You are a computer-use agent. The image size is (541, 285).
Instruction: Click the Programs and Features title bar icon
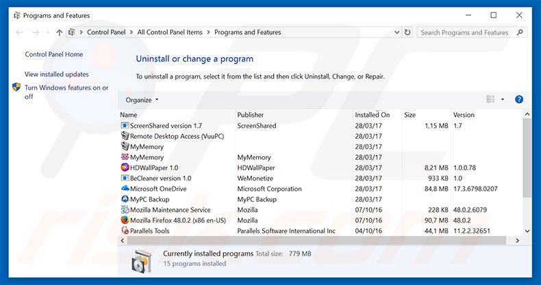16,16
